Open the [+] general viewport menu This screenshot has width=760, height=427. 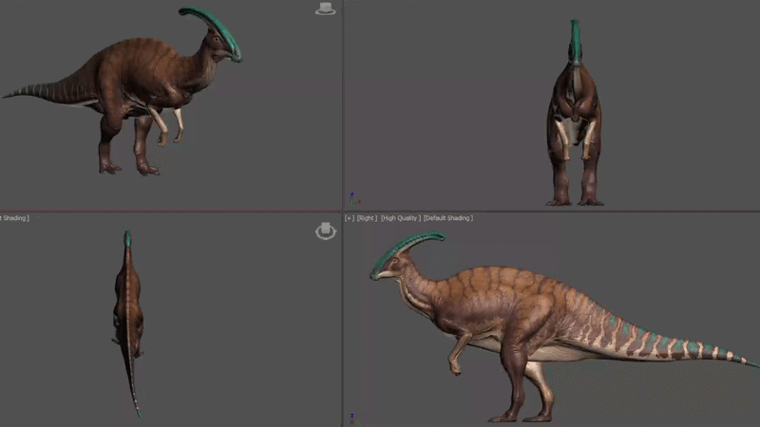click(x=350, y=218)
